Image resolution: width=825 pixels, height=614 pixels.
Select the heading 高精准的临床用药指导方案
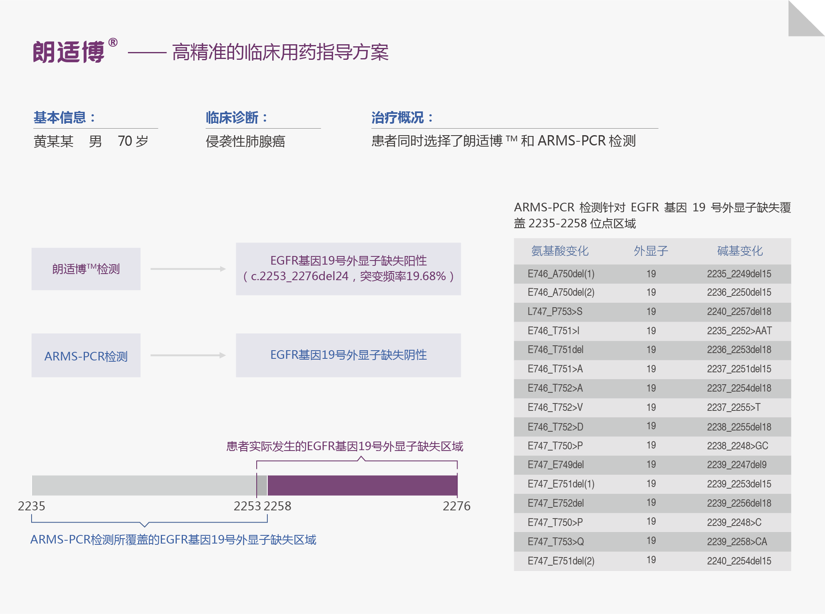click(x=280, y=52)
